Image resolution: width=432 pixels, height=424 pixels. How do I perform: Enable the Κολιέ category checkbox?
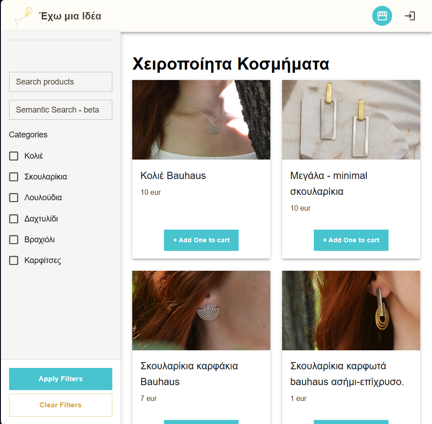(x=13, y=155)
